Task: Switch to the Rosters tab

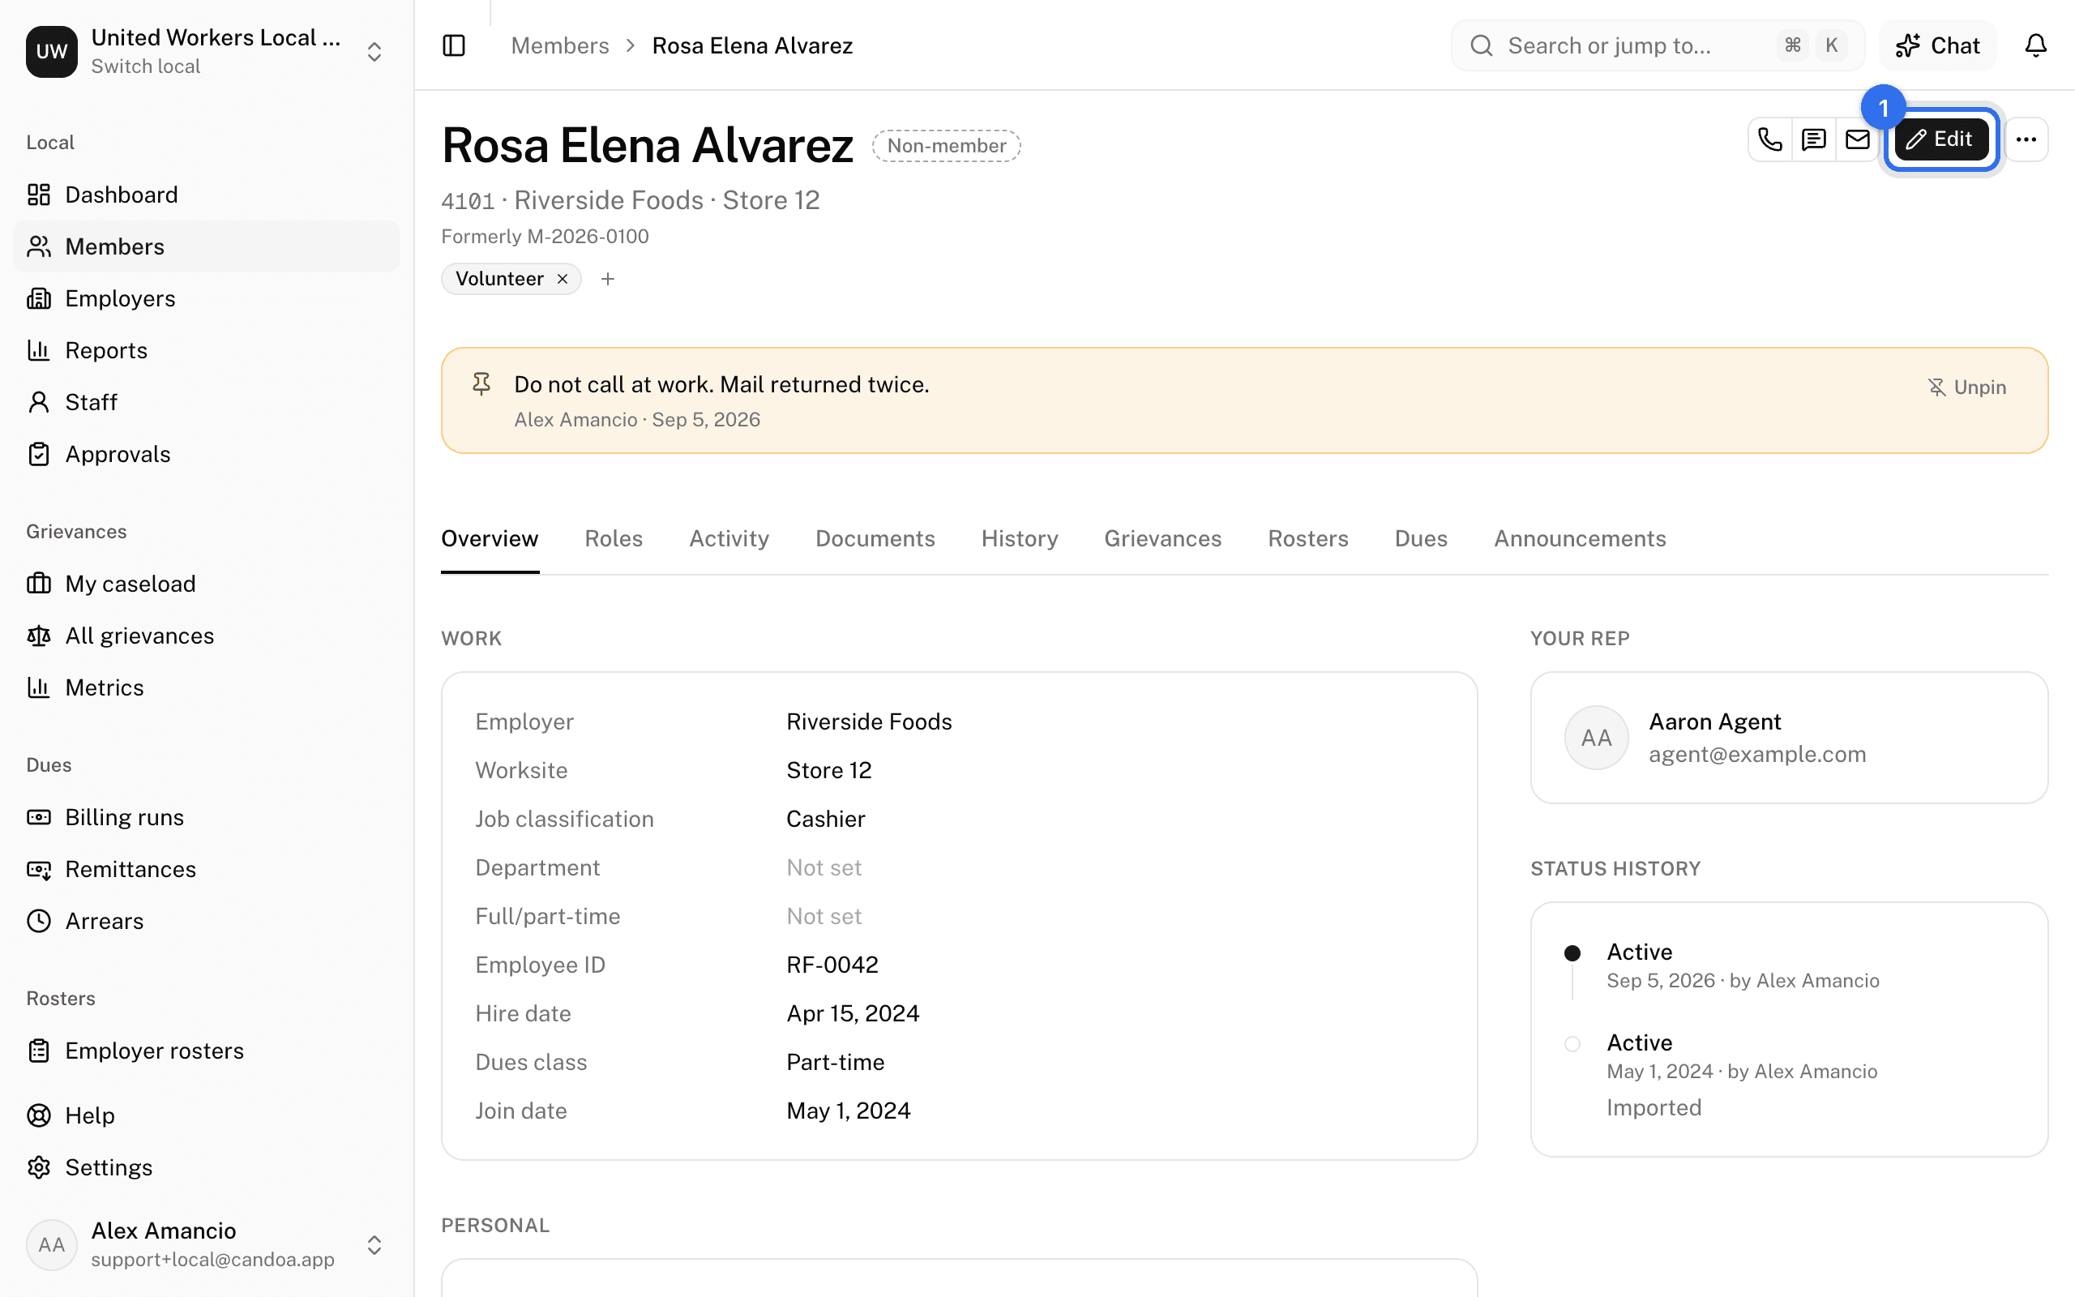Action: click(1307, 539)
